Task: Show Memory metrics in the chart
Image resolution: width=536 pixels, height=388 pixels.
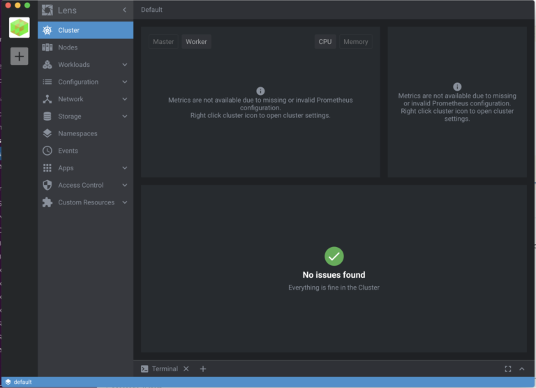Action: coord(355,42)
